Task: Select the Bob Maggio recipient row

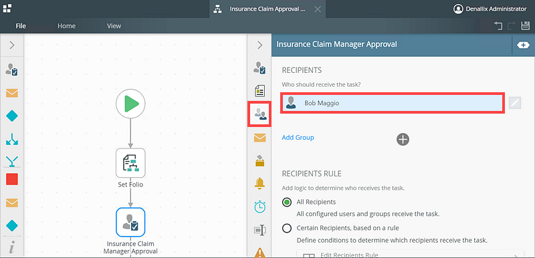Action: (x=392, y=103)
